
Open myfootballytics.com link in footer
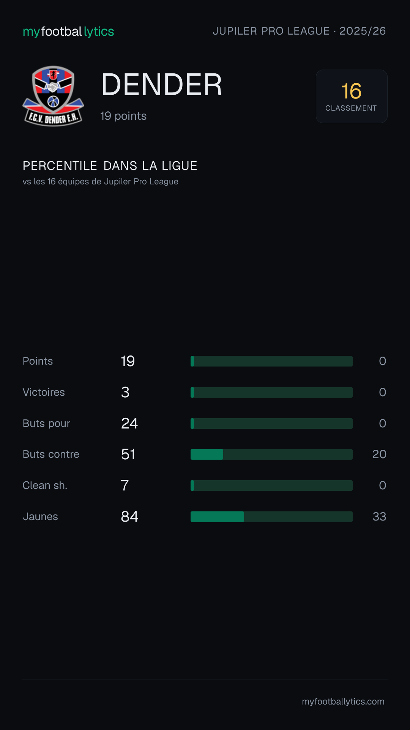coord(343,701)
